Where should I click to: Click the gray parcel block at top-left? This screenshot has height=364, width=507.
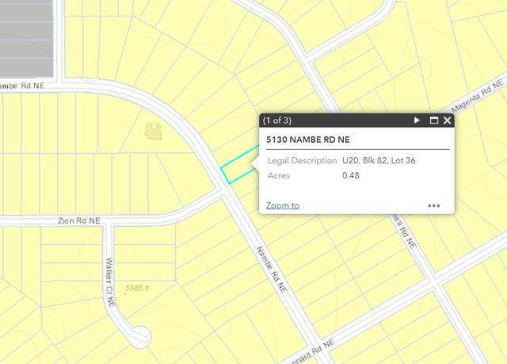click(26, 38)
